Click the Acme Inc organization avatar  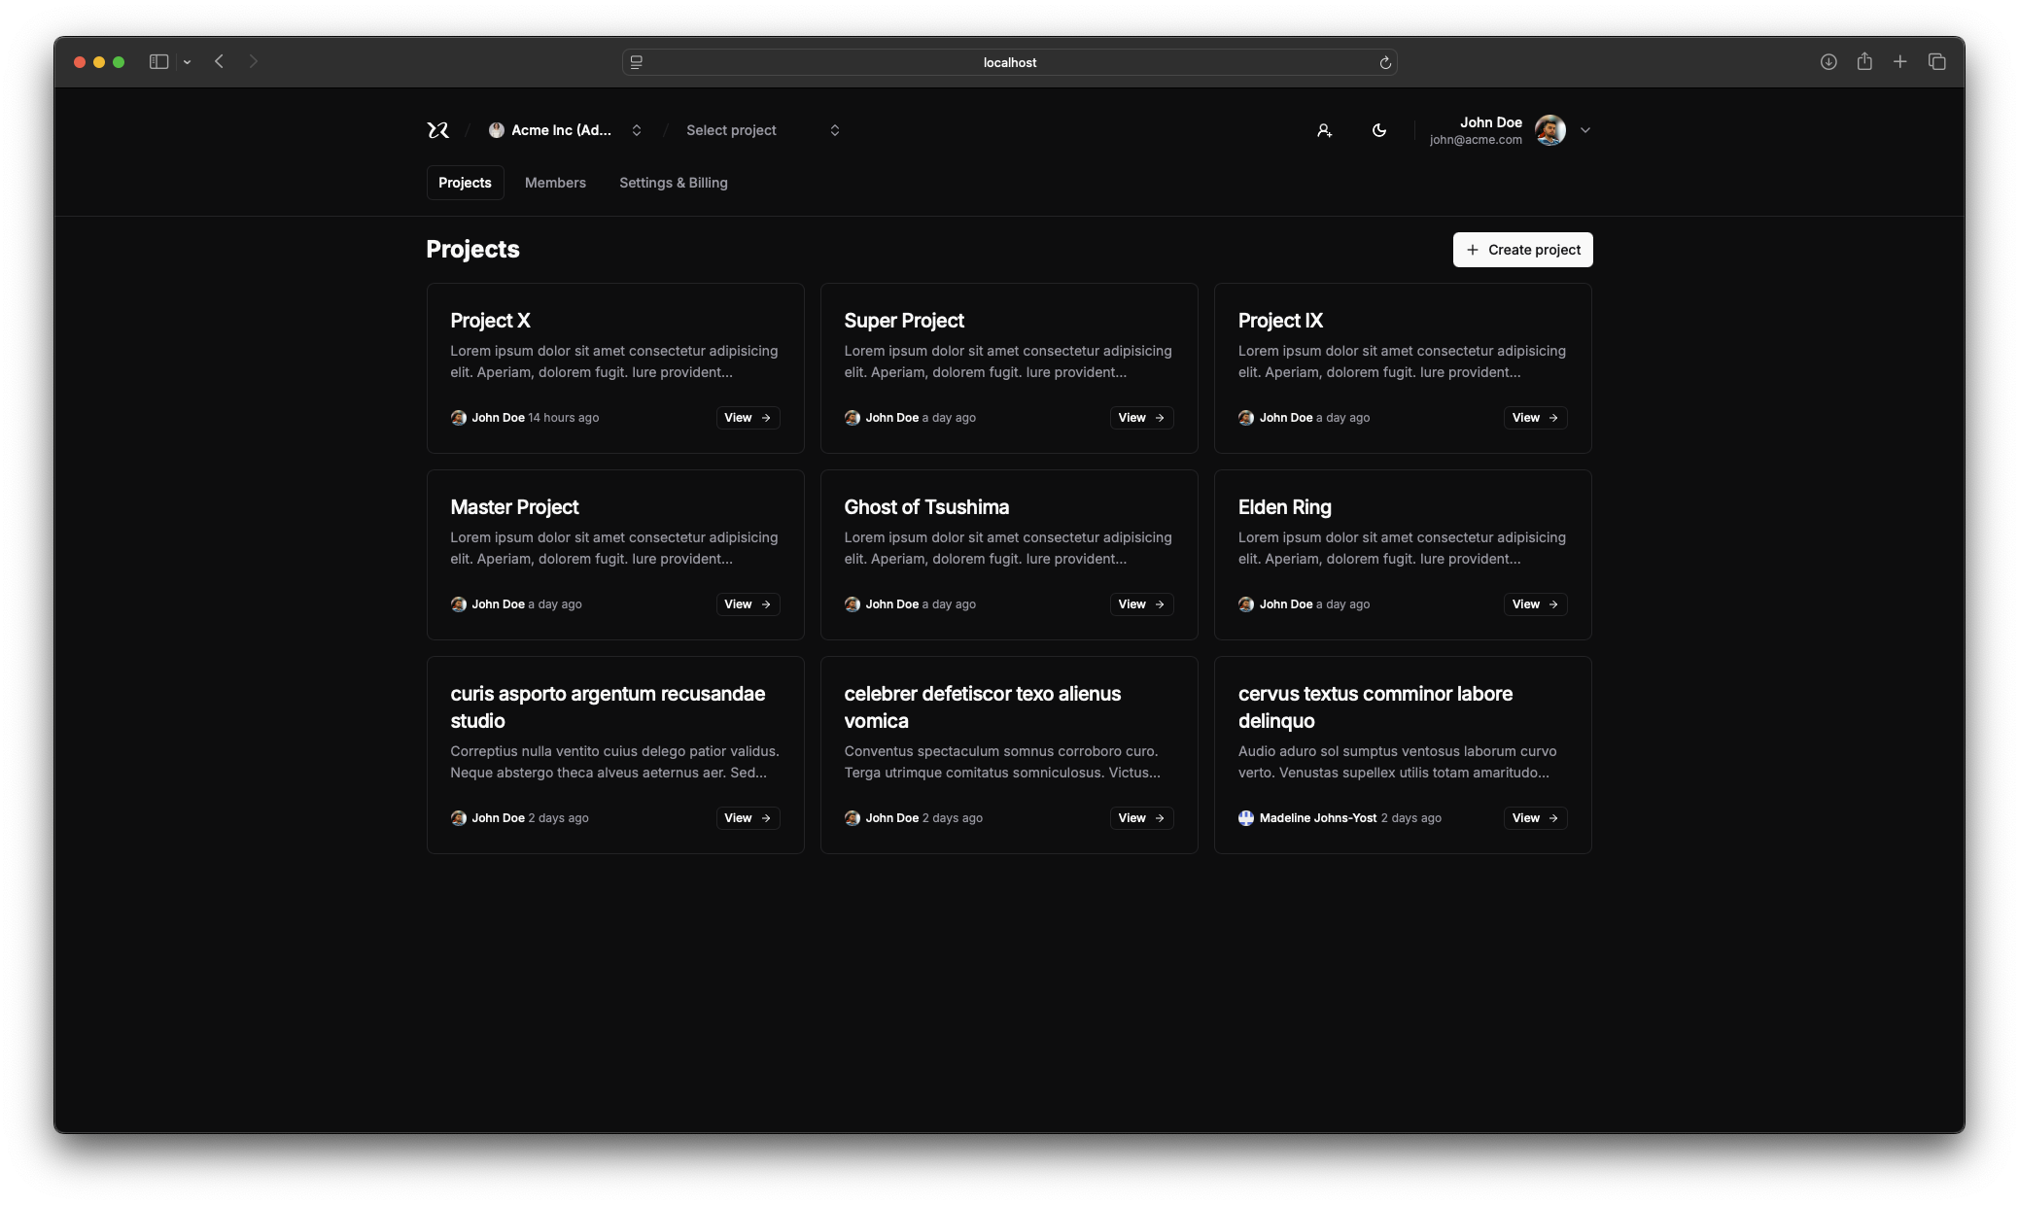point(497,129)
